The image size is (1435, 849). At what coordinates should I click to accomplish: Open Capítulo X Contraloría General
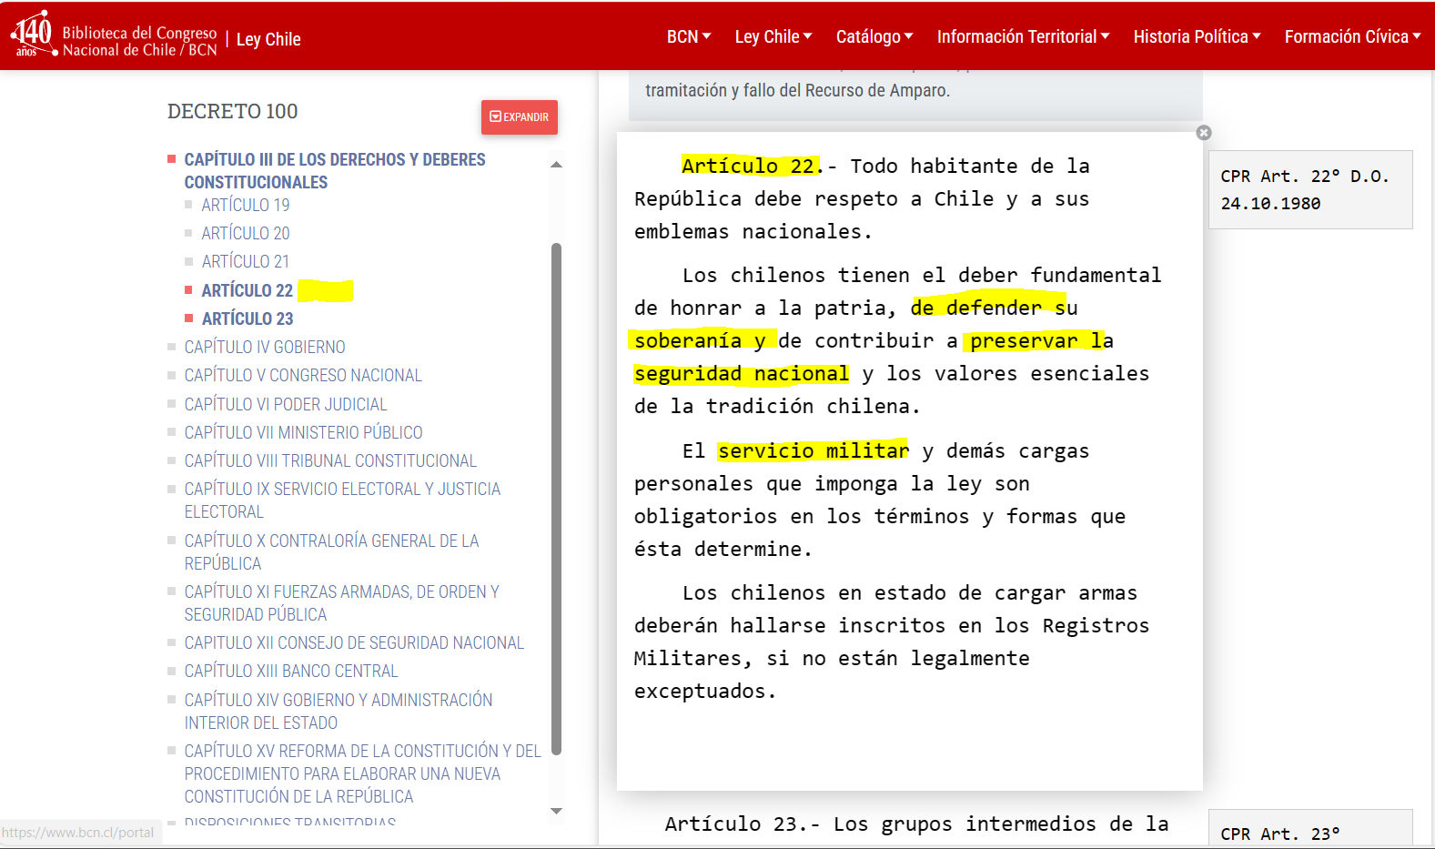[331, 551]
